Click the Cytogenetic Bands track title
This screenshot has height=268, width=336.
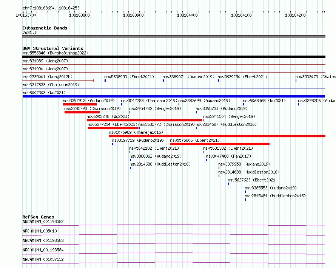coord(45,28)
